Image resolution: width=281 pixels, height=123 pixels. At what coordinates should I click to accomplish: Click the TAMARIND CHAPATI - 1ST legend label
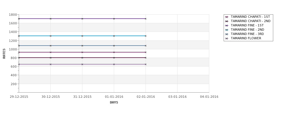tap(250, 17)
